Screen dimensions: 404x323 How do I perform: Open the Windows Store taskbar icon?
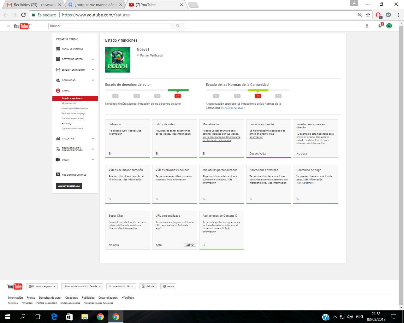tap(69, 317)
